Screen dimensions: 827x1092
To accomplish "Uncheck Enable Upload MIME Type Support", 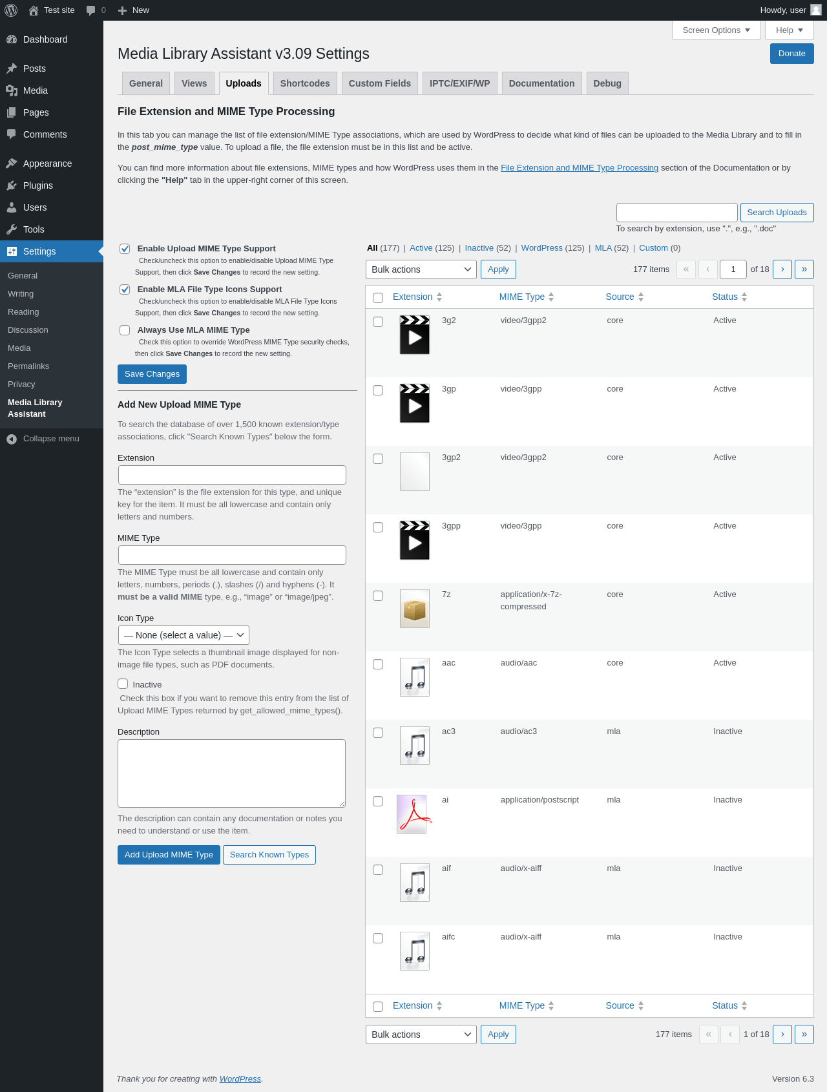I will (125, 249).
